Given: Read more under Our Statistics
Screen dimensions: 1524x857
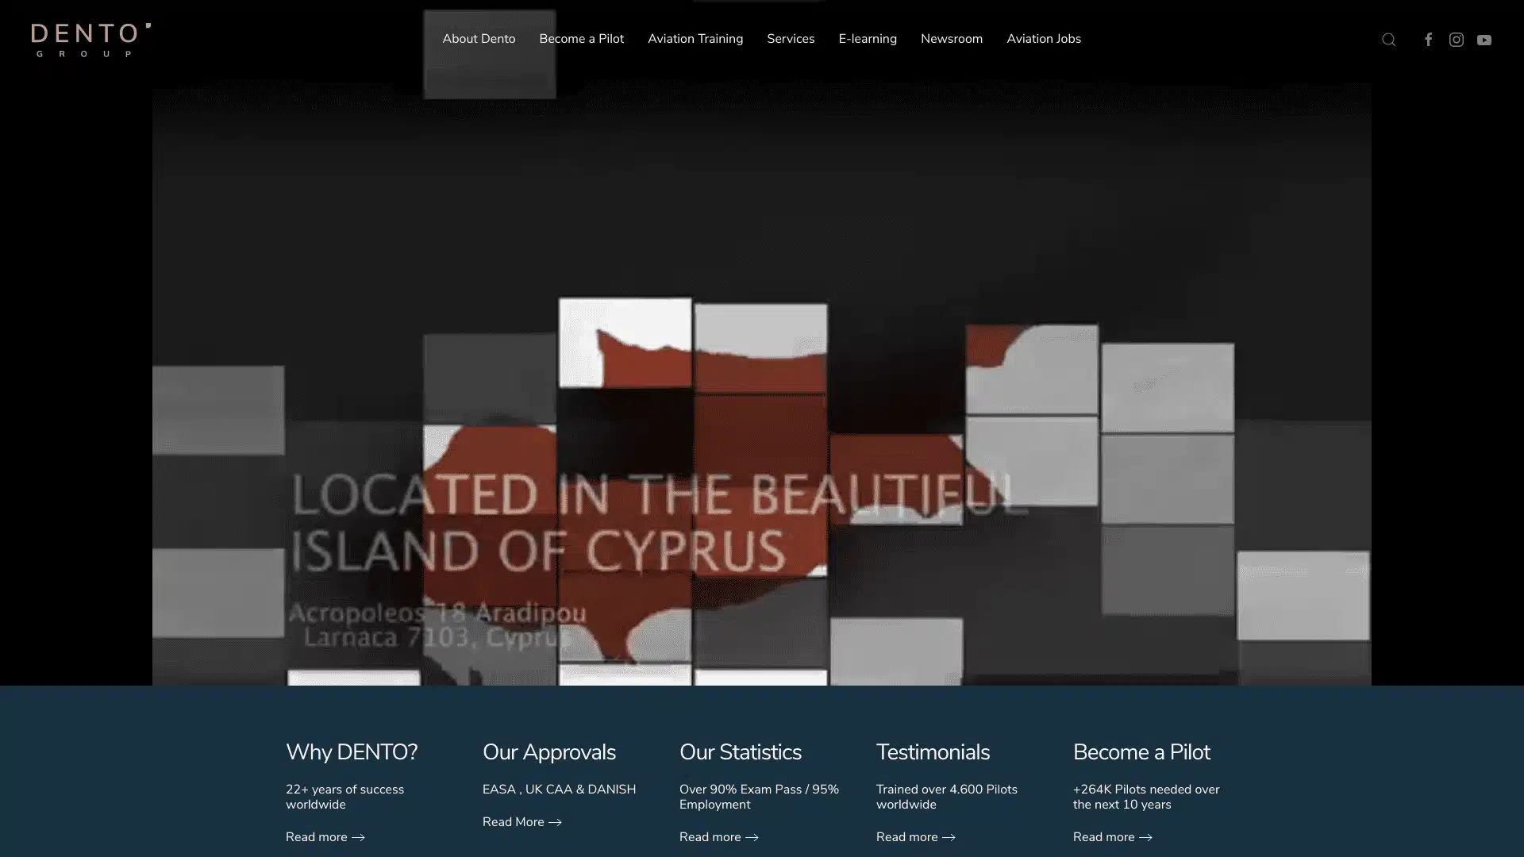Looking at the screenshot, I should click(x=710, y=837).
